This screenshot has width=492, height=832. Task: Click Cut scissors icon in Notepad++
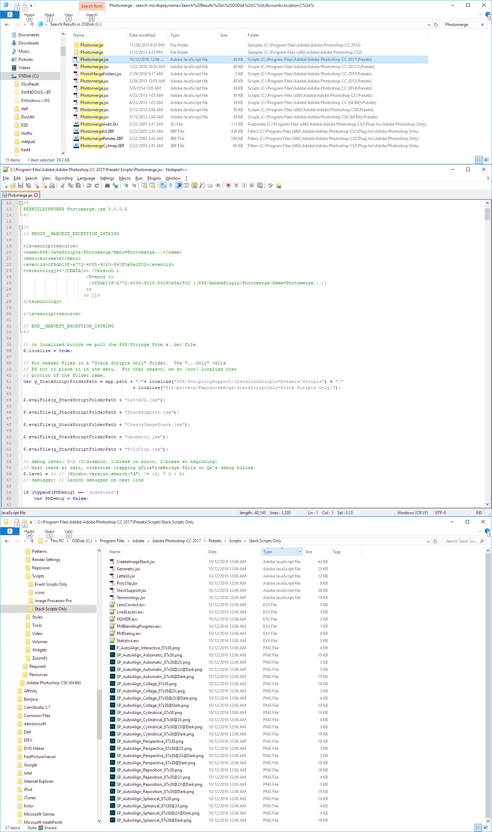pyautogui.click(x=63, y=185)
